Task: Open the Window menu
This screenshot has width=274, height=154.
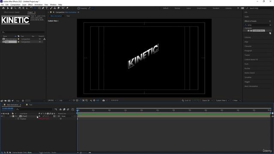Action: tap(53, 5)
